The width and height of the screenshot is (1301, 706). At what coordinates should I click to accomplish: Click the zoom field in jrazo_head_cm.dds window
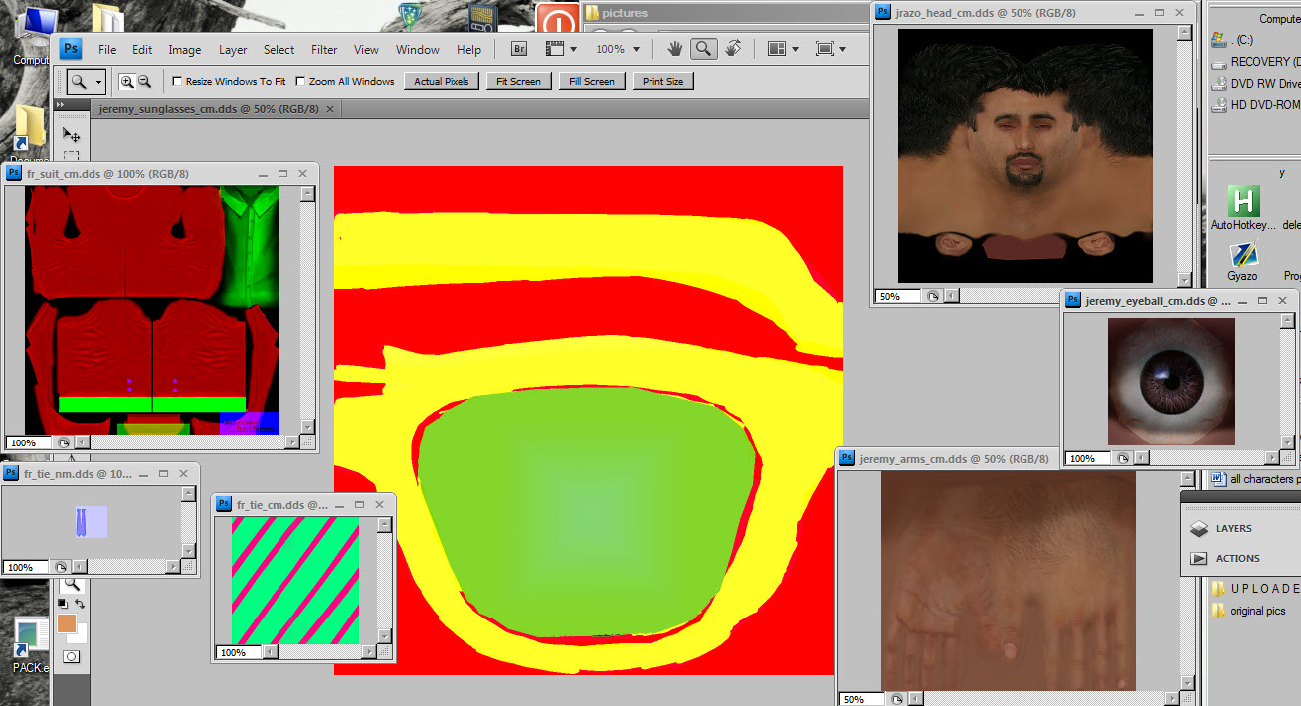point(896,296)
